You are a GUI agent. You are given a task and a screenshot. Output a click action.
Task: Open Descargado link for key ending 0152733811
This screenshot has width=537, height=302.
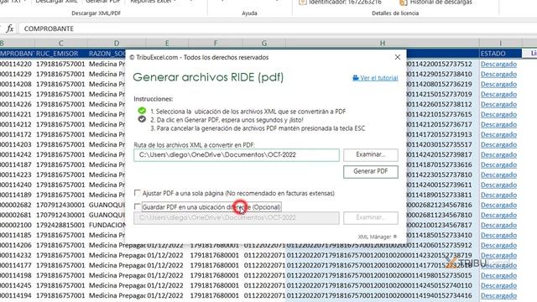point(498,195)
